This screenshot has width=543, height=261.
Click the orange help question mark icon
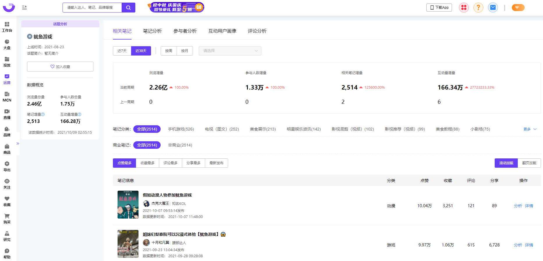pyautogui.click(x=478, y=8)
